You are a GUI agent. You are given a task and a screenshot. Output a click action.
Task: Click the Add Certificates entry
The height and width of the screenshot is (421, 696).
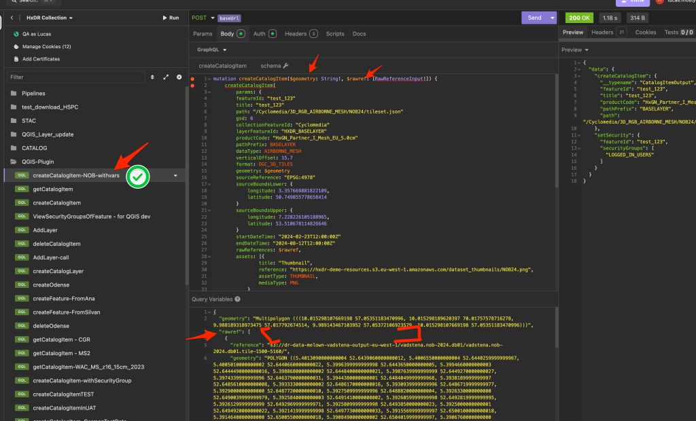click(41, 59)
